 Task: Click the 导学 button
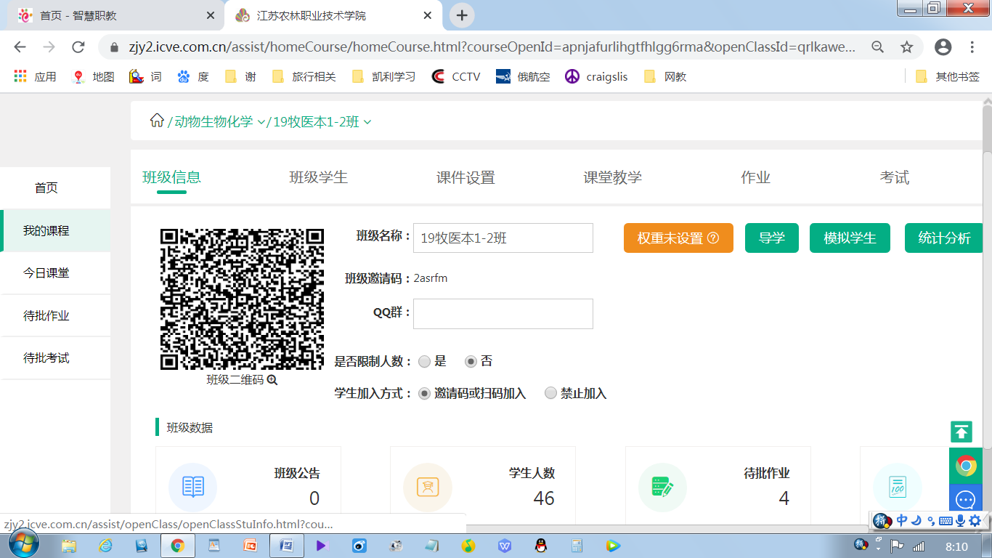[x=772, y=238]
